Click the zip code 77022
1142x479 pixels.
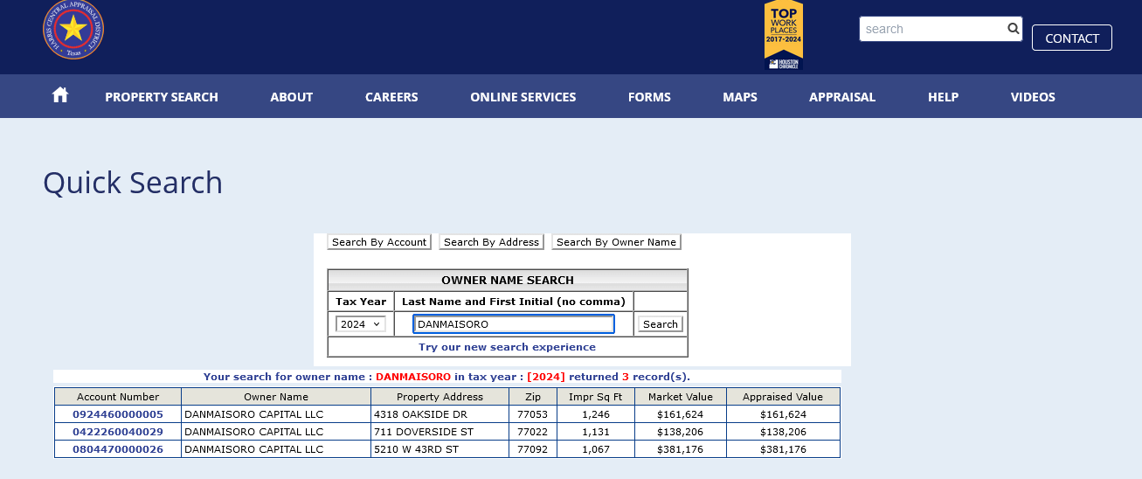[532, 432]
